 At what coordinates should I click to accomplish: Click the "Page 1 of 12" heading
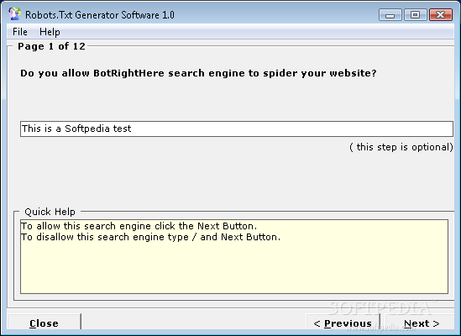51,46
